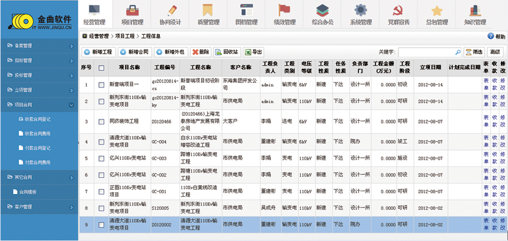This screenshot has width=508, height=241.
Task: Click the 系统管理 gear icon
Action: (360, 10)
